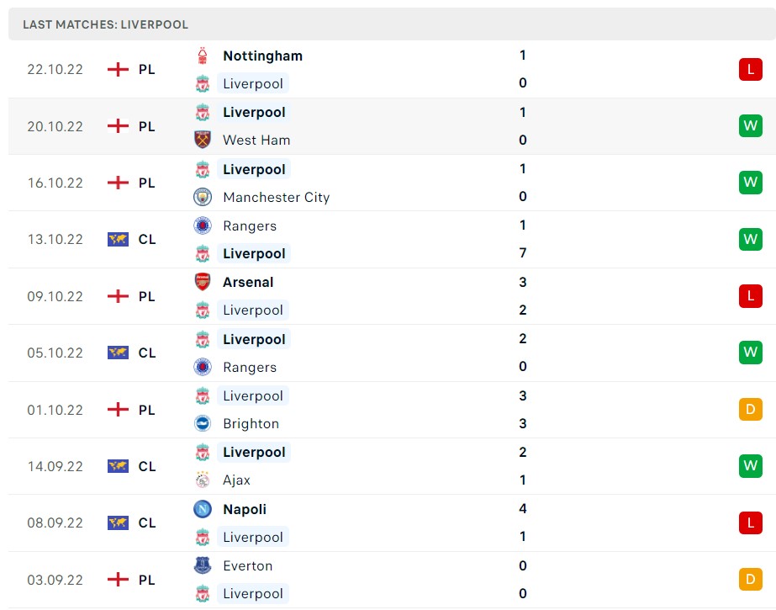Click the green W badge for West Ham match

tap(750, 126)
